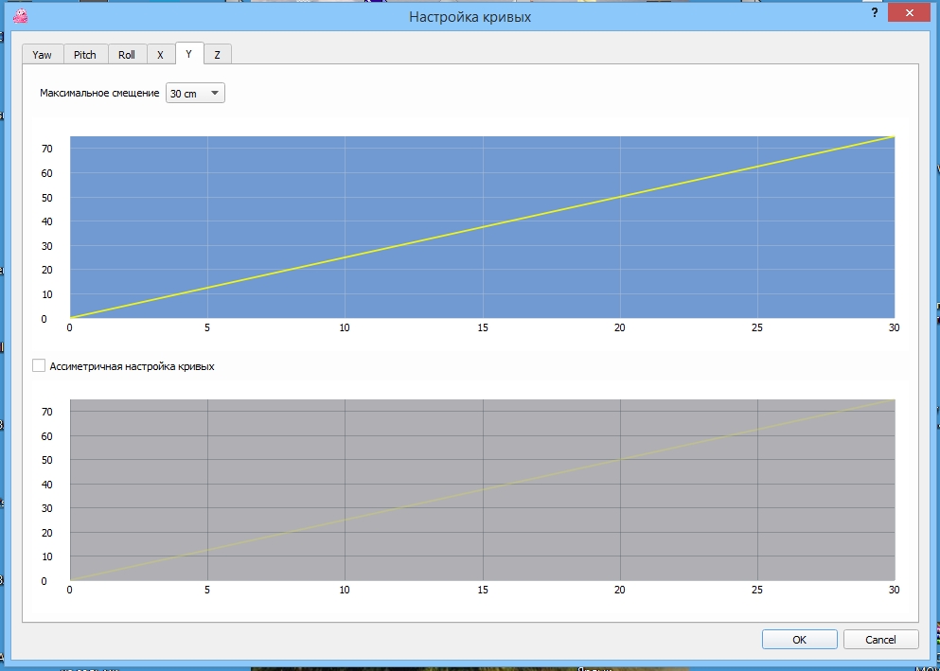Click the yellow curve at x=20 in blue graph
Screen dimensions: 940x671
pos(619,197)
